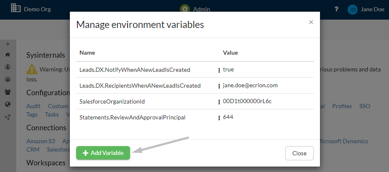Open the Demo Org label
Image resolution: width=389 pixels, height=172 pixels.
tap(37, 10)
